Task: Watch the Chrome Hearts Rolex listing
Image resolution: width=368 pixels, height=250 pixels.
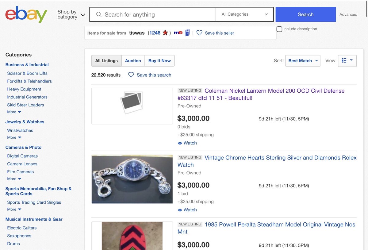Action: click(187, 210)
